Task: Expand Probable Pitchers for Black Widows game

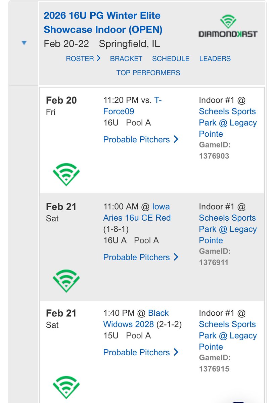Action: tap(141, 352)
